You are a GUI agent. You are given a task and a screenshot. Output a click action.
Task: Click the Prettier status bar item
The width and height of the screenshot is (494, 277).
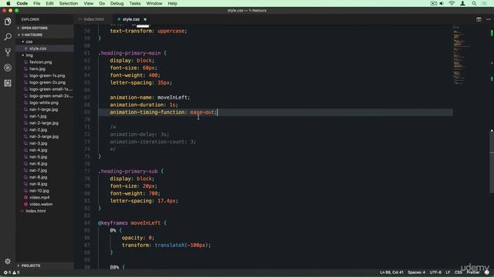pyautogui.click(x=473, y=272)
